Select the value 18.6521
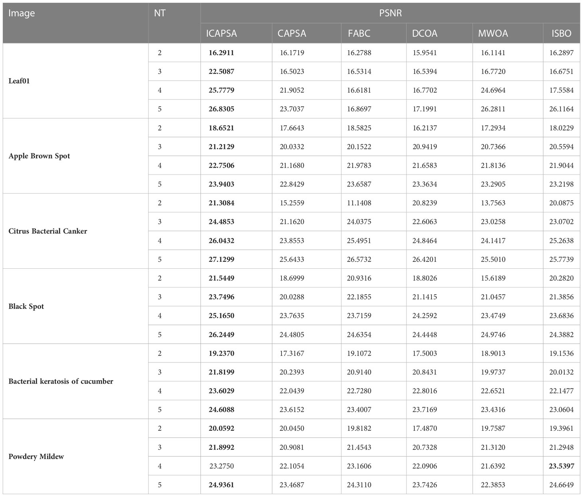583x497 pixels. coord(221,128)
